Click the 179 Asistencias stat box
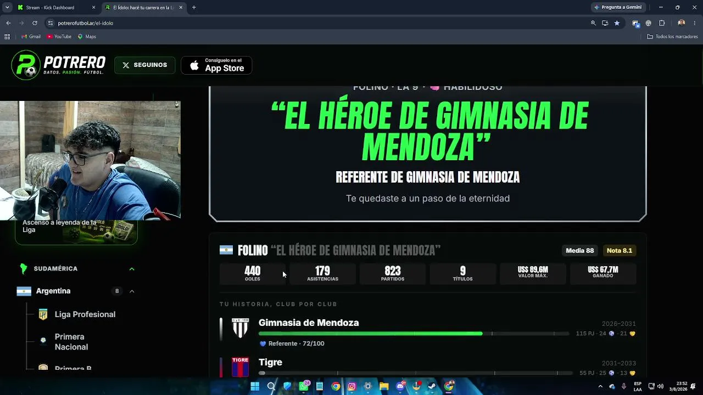Viewport: 703px width, 395px height. click(x=322, y=274)
